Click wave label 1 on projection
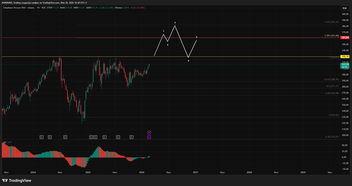The width and height of the screenshot is (352, 186). pos(164,31)
